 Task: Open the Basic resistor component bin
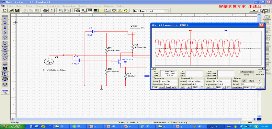(5, 23)
